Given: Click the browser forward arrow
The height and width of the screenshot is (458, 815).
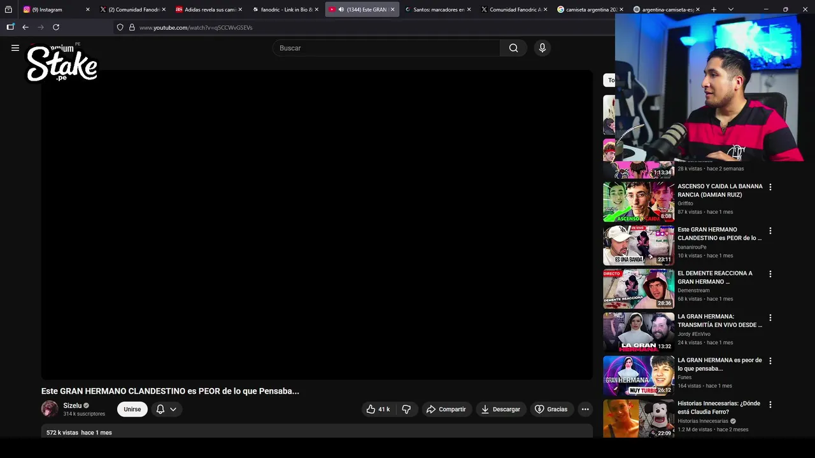Looking at the screenshot, I should click(x=41, y=27).
